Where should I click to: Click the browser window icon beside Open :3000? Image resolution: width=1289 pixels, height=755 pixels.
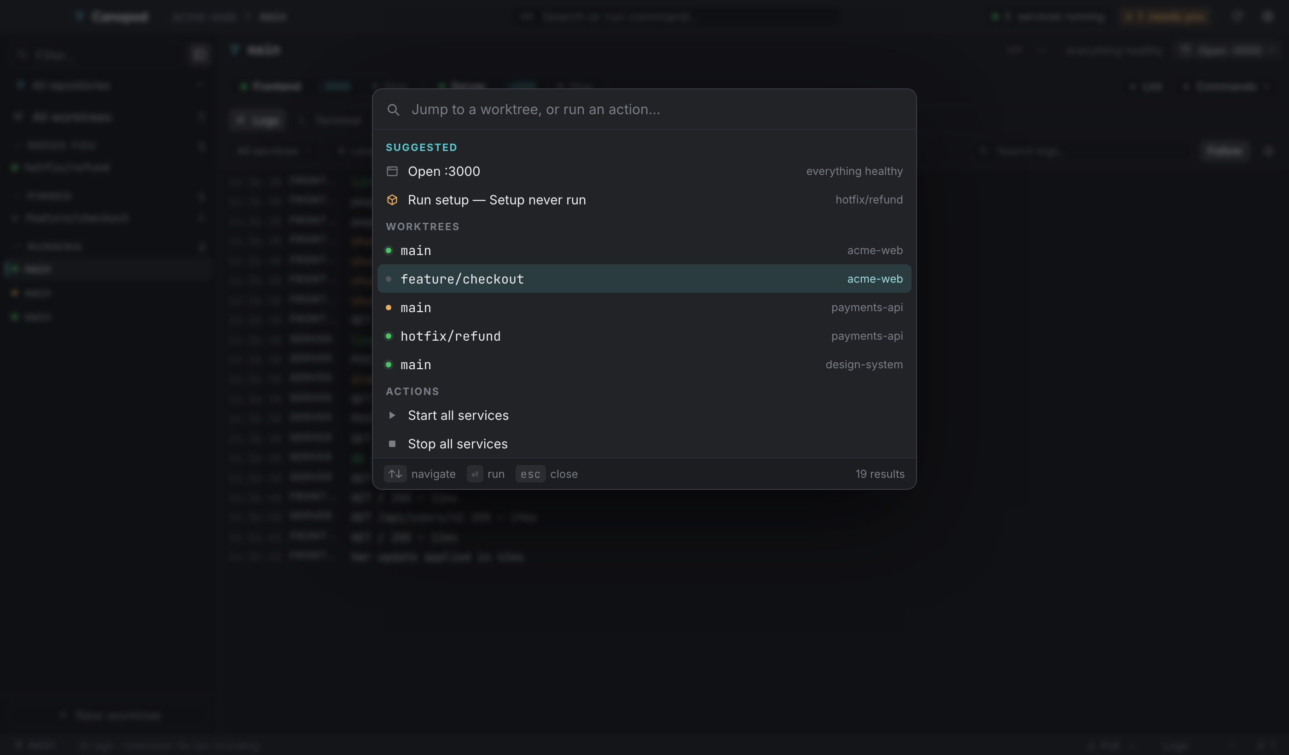392,171
